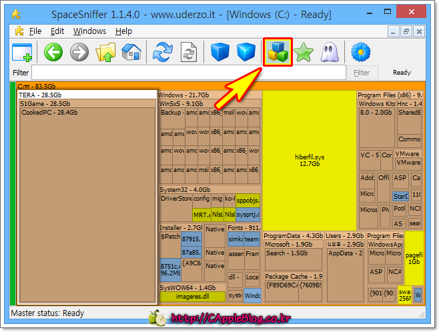
Task: Select the VC - 5 block
Action: click(370, 161)
